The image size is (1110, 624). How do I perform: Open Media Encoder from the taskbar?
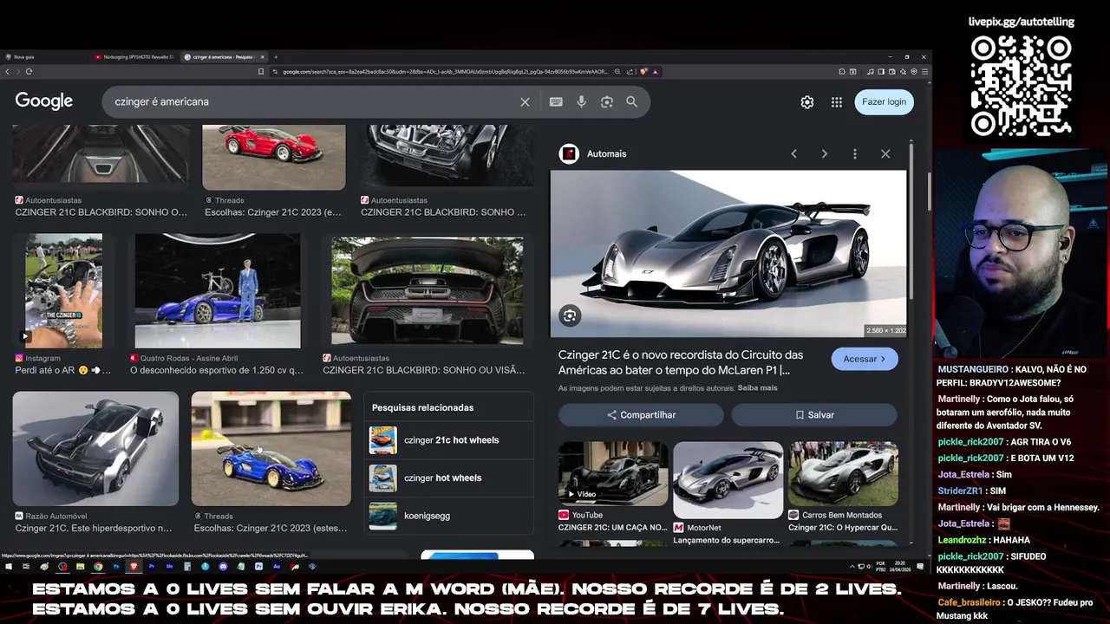(x=169, y=567)
